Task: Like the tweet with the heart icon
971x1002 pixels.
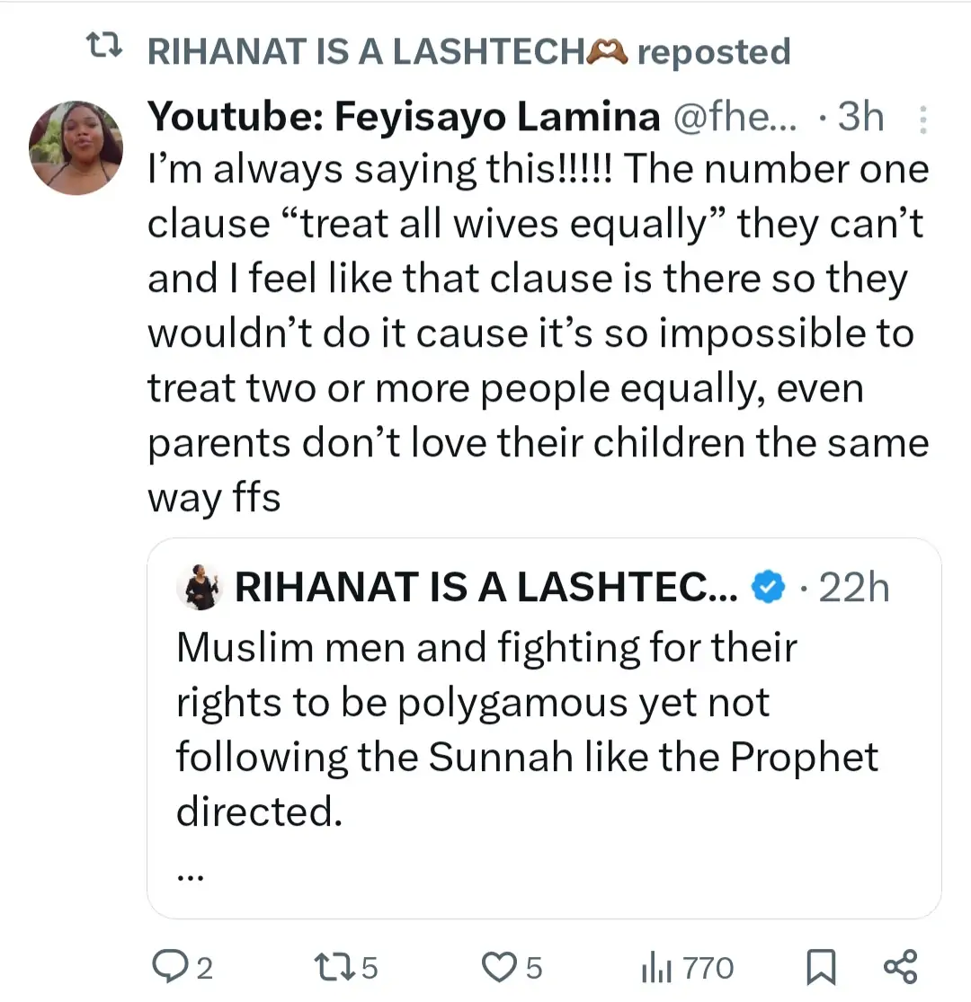Action: [x=497, y=967]
